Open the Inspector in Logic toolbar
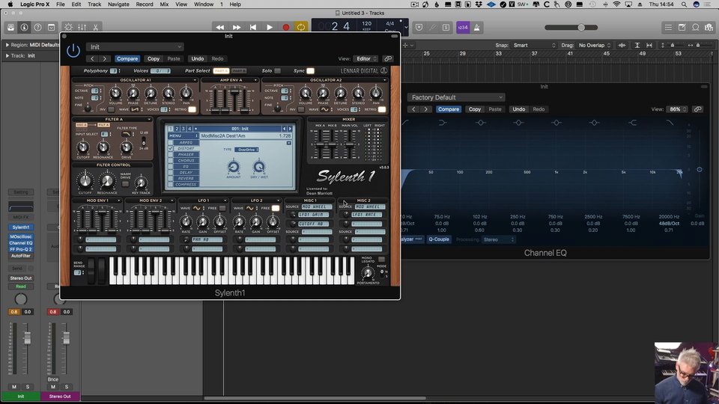The image size is (719, 404). (x=24, y=28)
